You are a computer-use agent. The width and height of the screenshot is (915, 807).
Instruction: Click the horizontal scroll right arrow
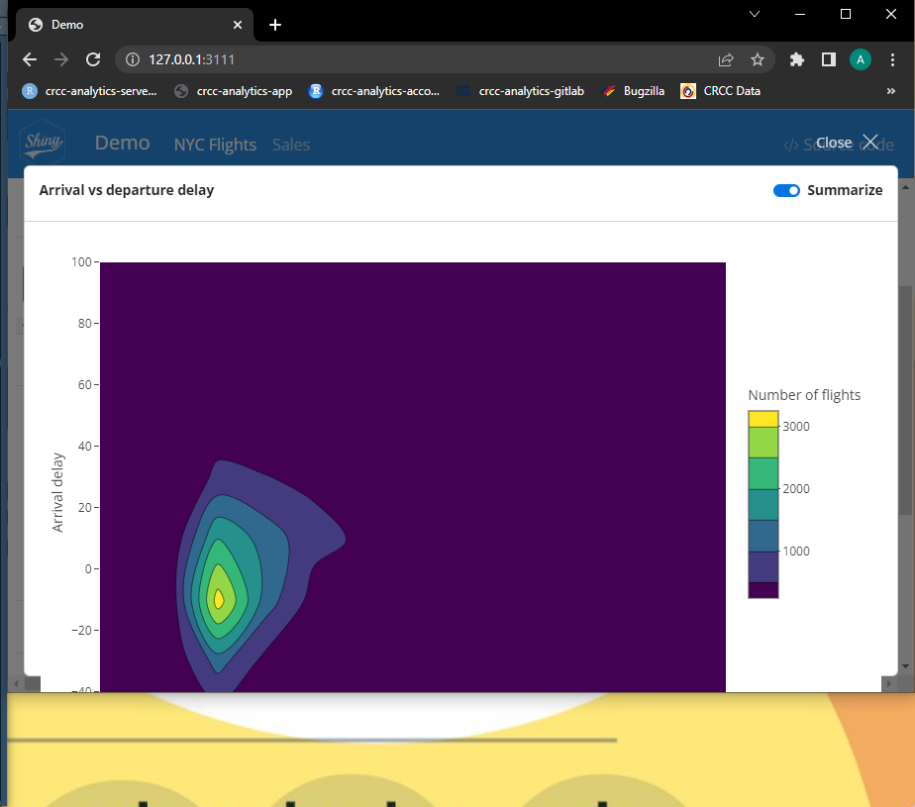pyautogui.click(x=889, y=682)
